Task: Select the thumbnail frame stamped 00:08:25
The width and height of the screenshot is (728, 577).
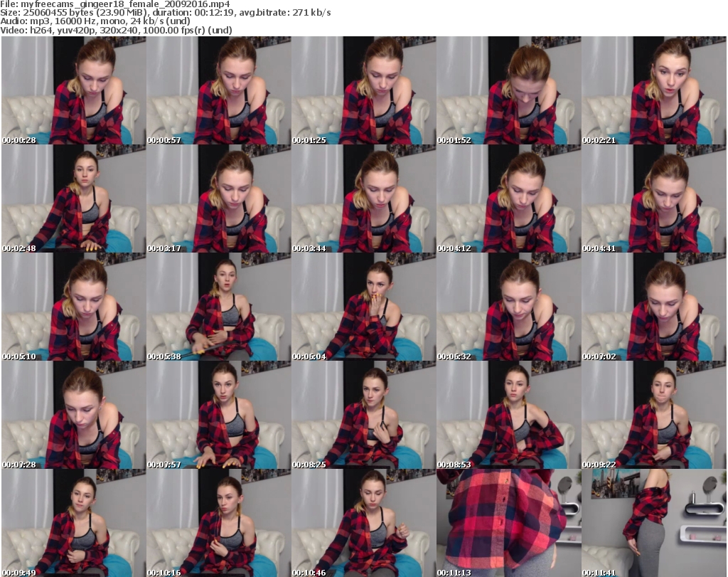Action: click(363, 415)
